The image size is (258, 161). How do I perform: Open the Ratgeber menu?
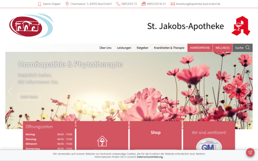point(142,48)
